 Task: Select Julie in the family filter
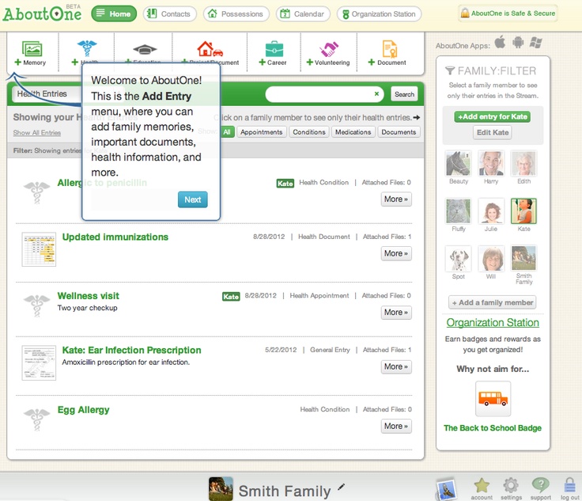[x=491, y=211]
